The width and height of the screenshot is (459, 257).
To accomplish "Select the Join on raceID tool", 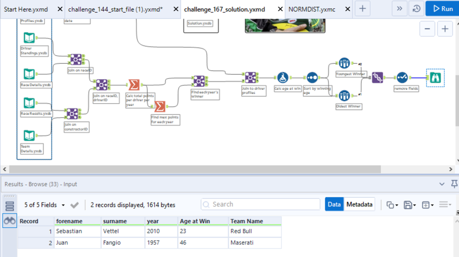I will pos(76,60).
